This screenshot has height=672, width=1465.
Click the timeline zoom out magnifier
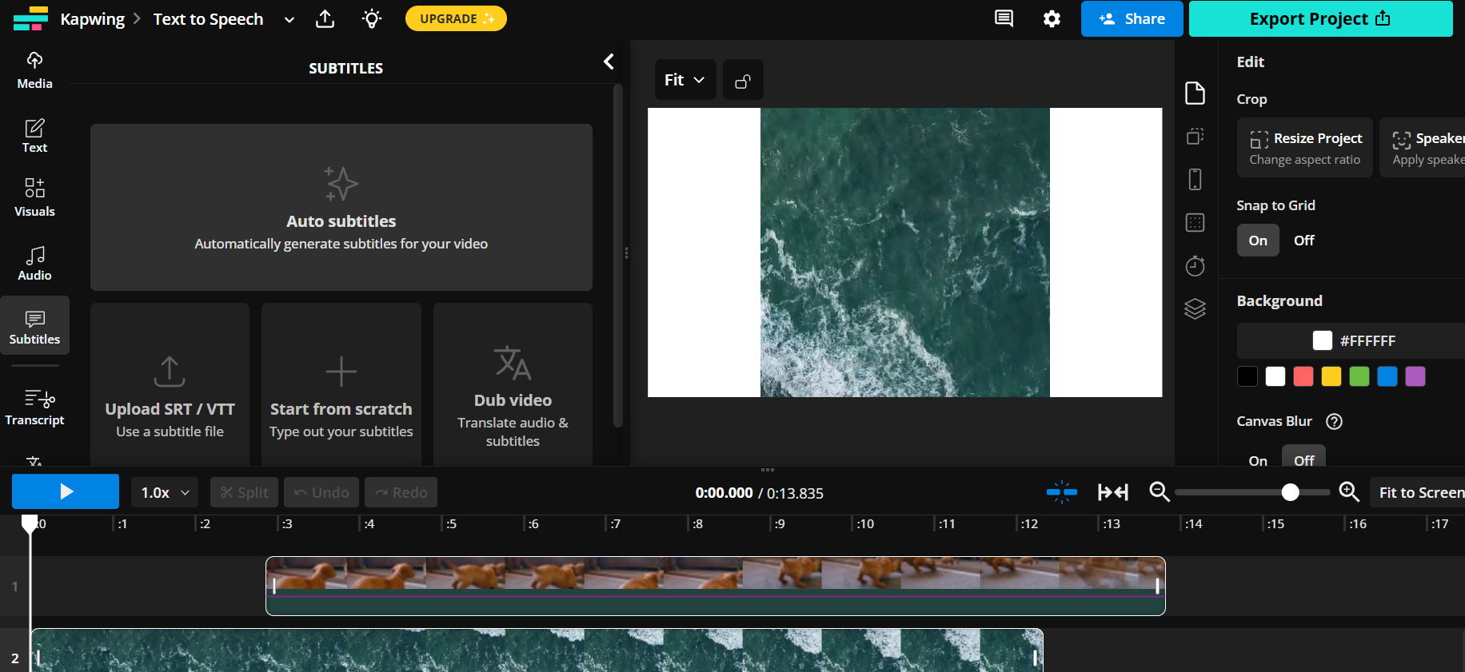(1160, 492)
